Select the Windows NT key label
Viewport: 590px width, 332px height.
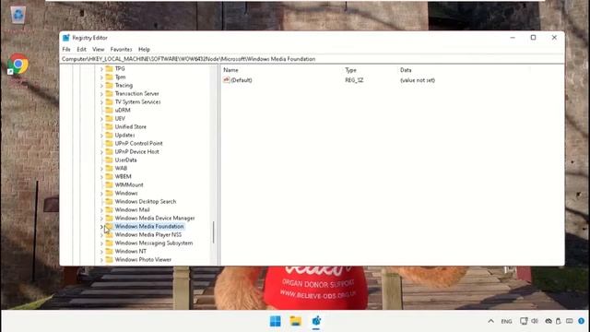tap(131, 251)
